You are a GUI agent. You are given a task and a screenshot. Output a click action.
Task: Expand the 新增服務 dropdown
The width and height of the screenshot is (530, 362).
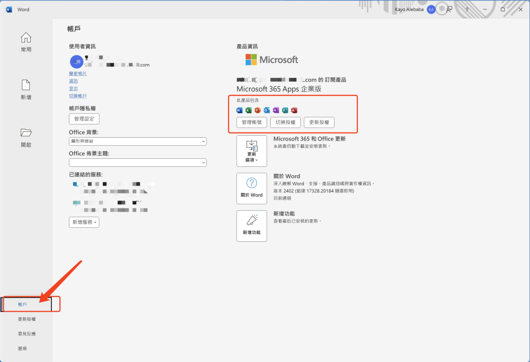[83, 222]
